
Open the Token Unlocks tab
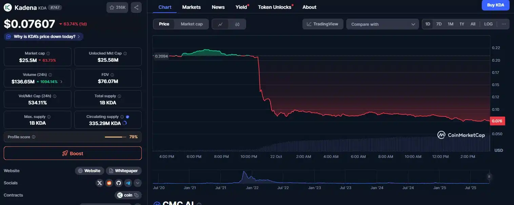point(275,7)
